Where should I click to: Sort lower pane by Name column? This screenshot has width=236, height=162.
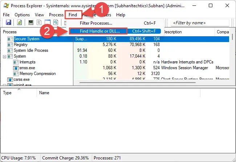pyautogui.click(x=44, y=93)
